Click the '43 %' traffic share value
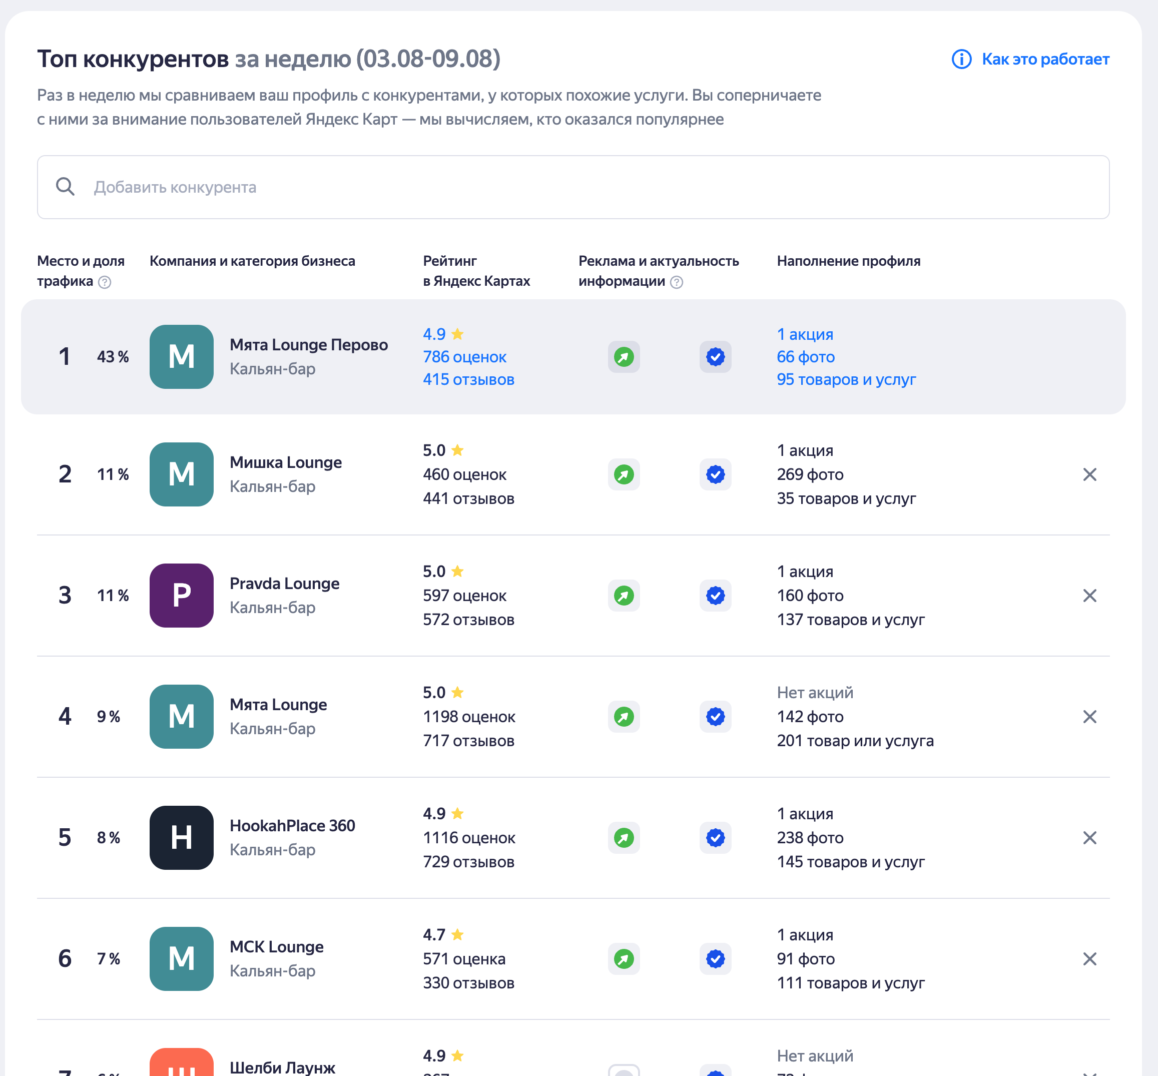 (x=113, y=357)
